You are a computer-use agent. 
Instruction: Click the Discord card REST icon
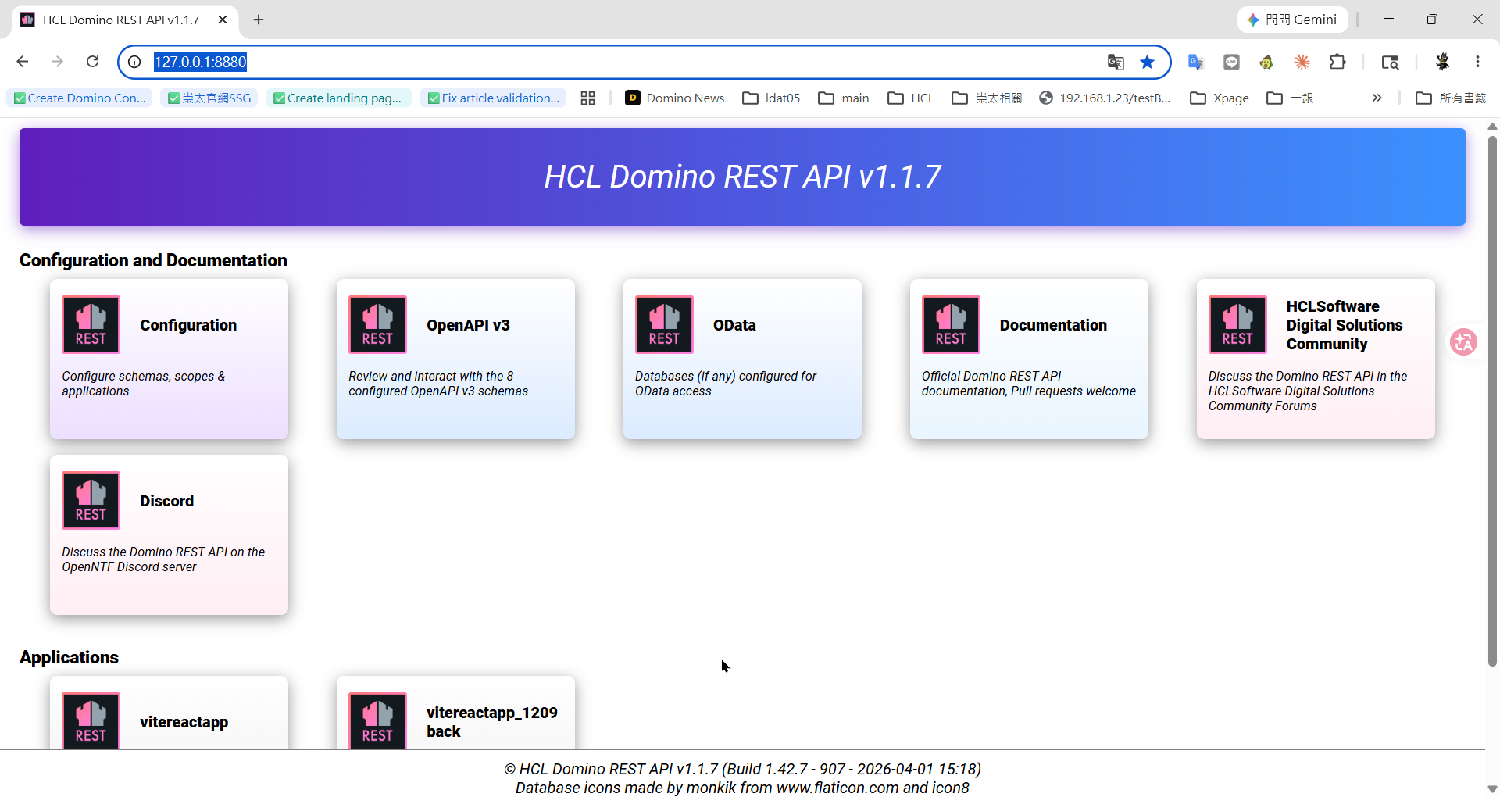91,500
